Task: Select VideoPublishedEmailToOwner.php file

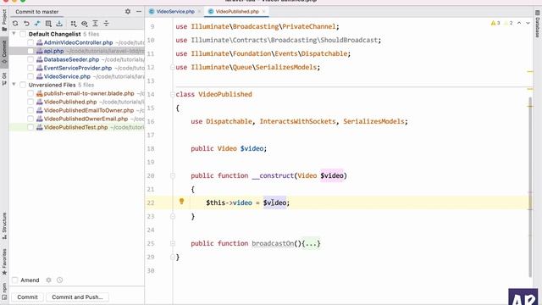Action: [x=88, y=110]
